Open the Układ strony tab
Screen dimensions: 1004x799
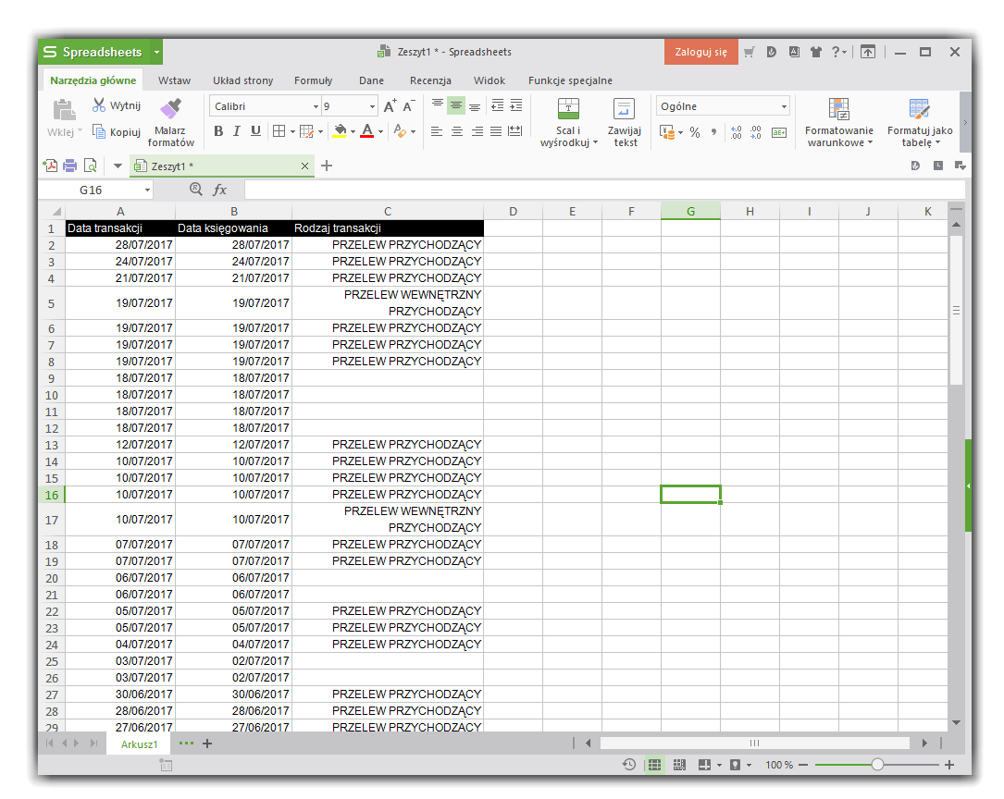242,80
